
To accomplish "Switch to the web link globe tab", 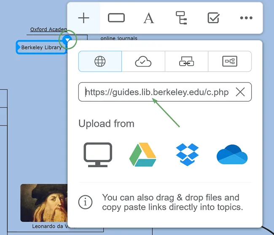I will click(x=100, y=61).
